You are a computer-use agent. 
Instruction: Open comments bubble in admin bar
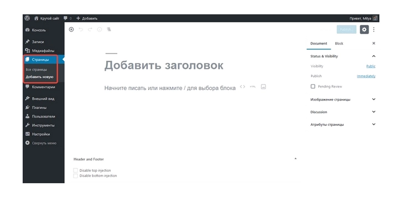click(68, 18)
